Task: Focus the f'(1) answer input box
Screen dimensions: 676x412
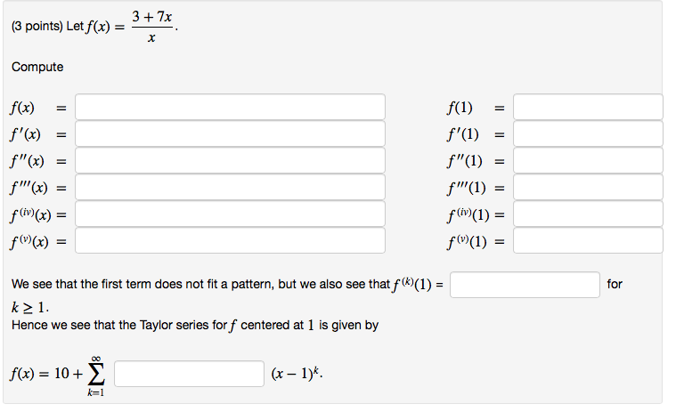Action: click(587, 134)
